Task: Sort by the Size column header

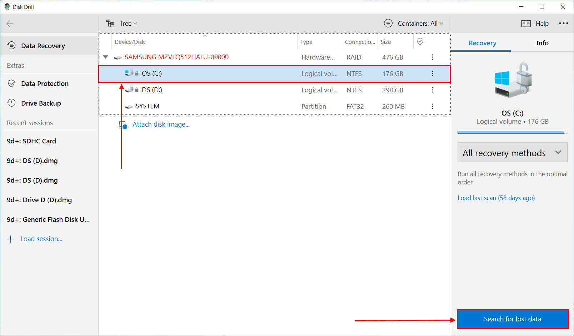Action: [x=386, y=42]
